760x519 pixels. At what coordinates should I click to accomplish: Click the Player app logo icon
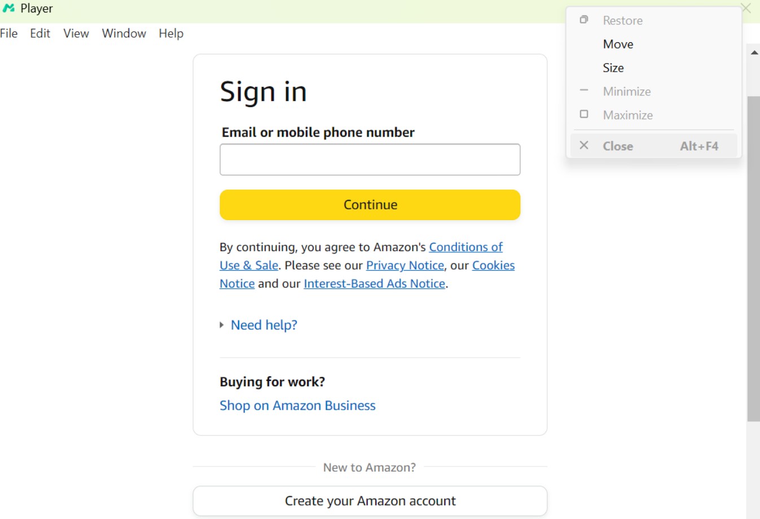[8, 8]
